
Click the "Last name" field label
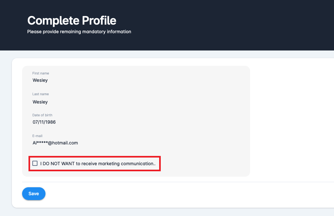click(x=40, y=94)
